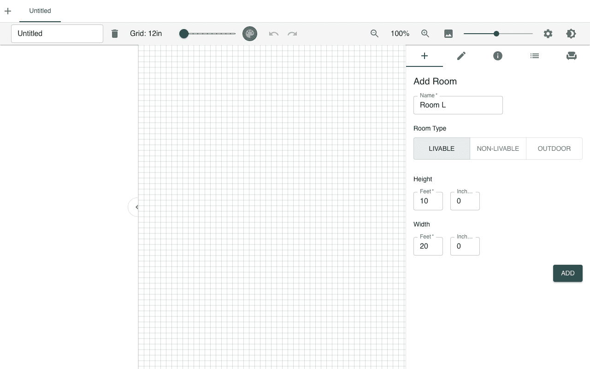Click the 100% zoom level text

400,34
